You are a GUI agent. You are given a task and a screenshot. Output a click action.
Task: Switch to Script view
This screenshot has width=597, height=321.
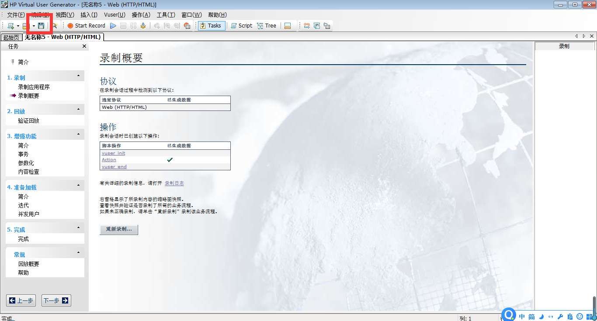(241, 26)
